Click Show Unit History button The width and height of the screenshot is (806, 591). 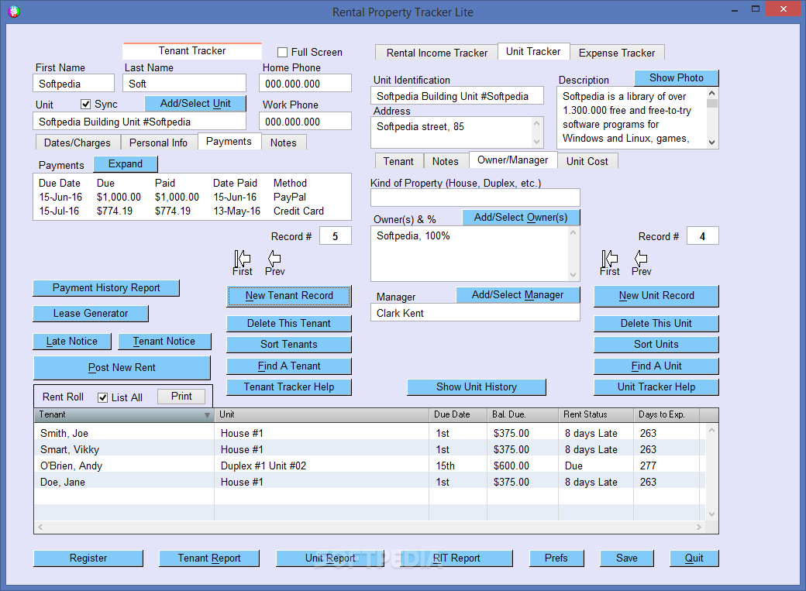coord(477,387)
